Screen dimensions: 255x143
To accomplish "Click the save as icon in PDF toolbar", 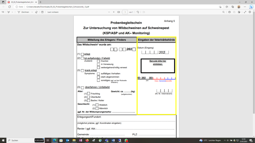I will coord(239,12).
